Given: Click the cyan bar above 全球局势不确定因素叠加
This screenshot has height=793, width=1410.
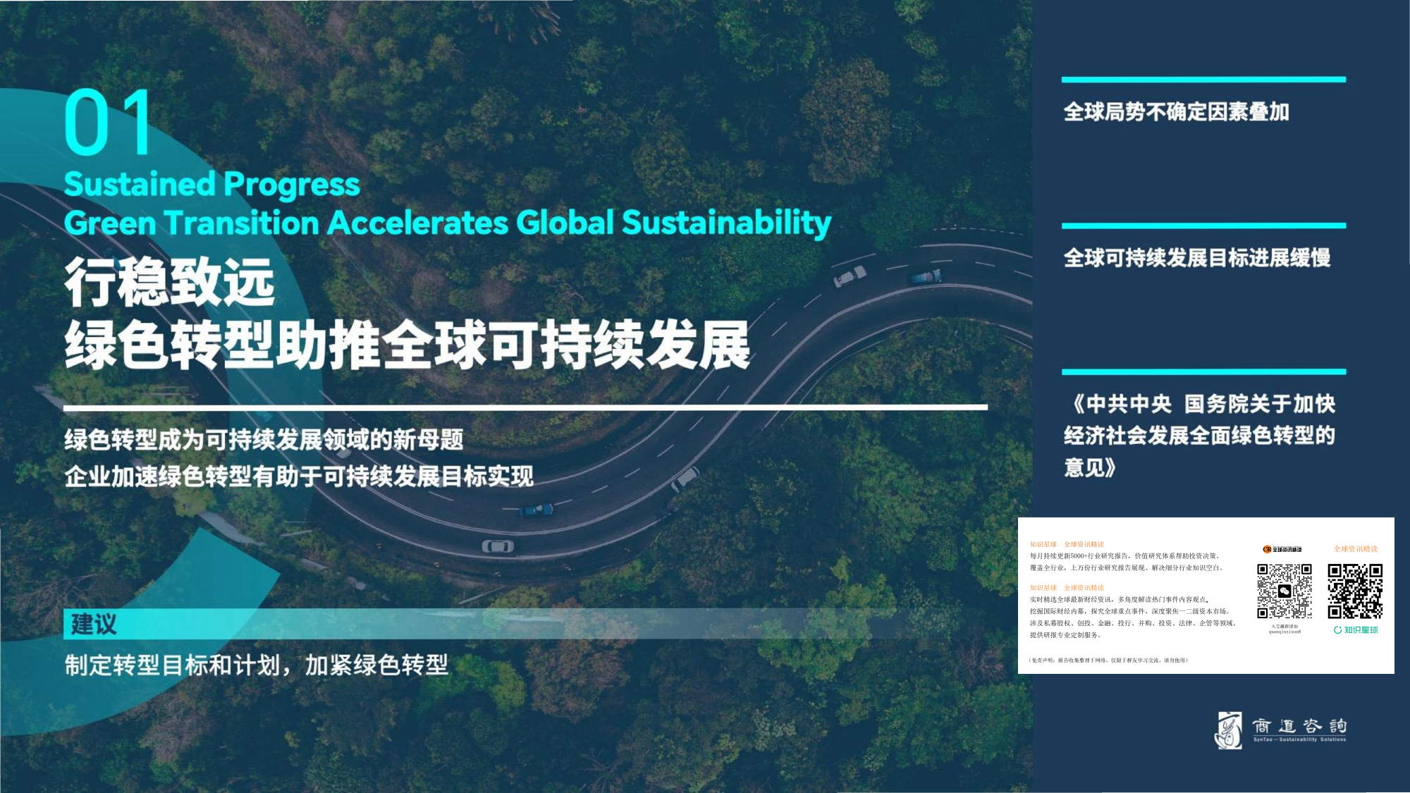Looking at the screenshot, I should (1203, 80).
